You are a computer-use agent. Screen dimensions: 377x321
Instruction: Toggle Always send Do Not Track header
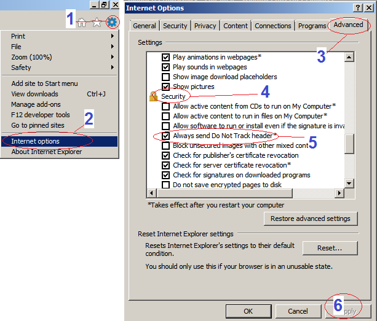pyautogui.click(x=165, y=136)
